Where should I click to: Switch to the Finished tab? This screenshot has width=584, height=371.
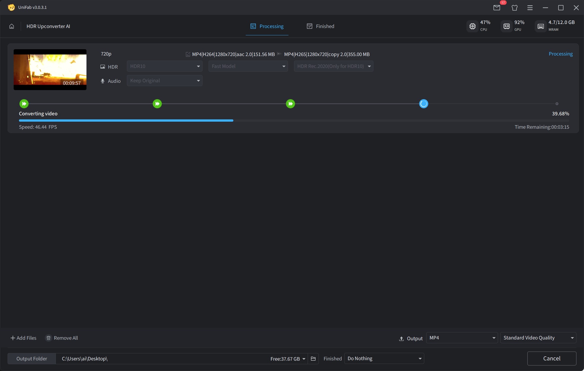coord(320,26)
